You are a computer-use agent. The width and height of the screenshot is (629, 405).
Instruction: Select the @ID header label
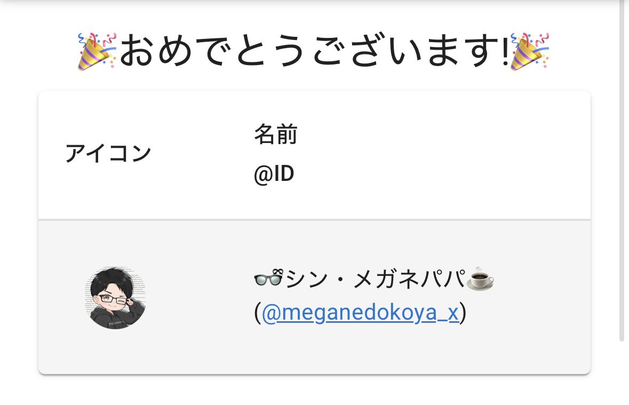274,174
